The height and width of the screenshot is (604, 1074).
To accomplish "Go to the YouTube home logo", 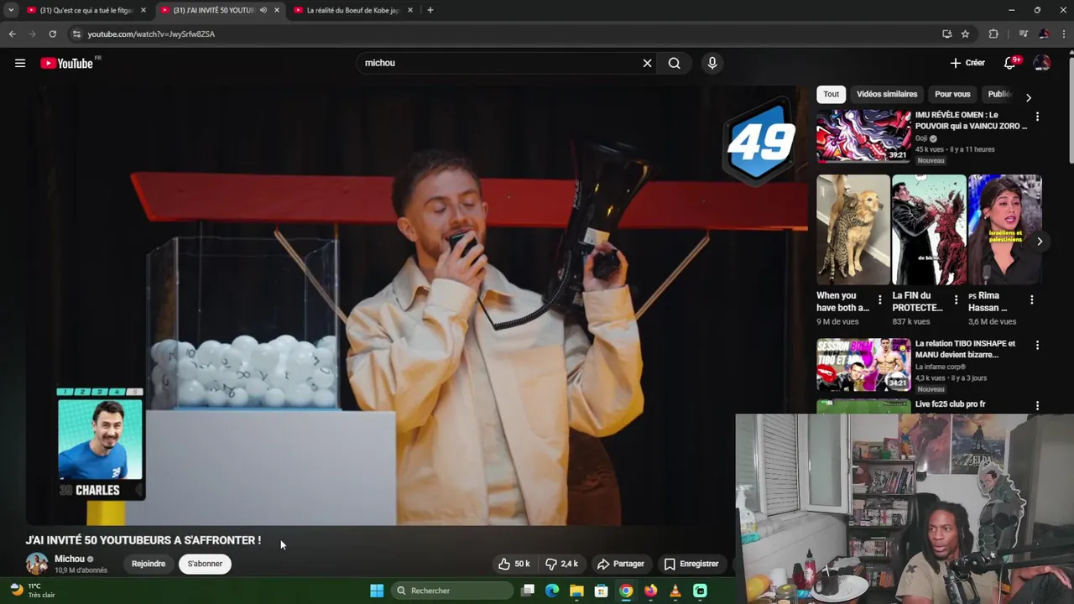I will [x=67, y=63].
